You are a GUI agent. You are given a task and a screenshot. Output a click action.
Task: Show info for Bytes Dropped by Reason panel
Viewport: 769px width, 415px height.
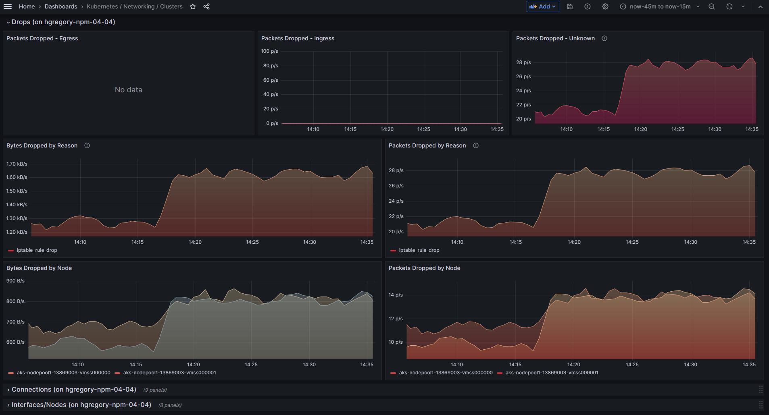coord(87,145)
